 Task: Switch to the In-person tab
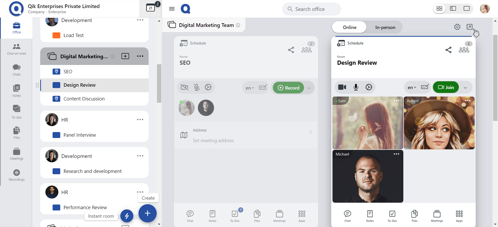385,27
